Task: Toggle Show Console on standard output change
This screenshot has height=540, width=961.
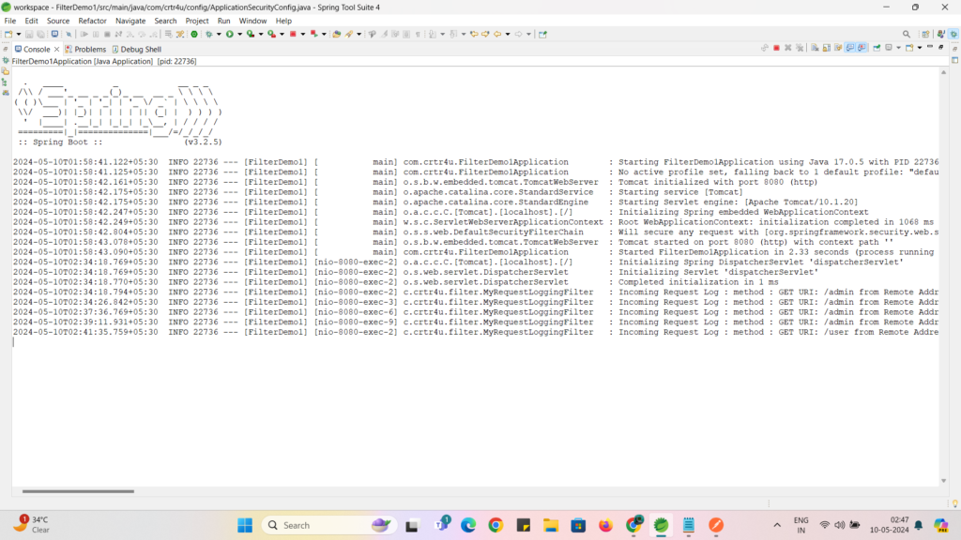Action: point(850,48)
